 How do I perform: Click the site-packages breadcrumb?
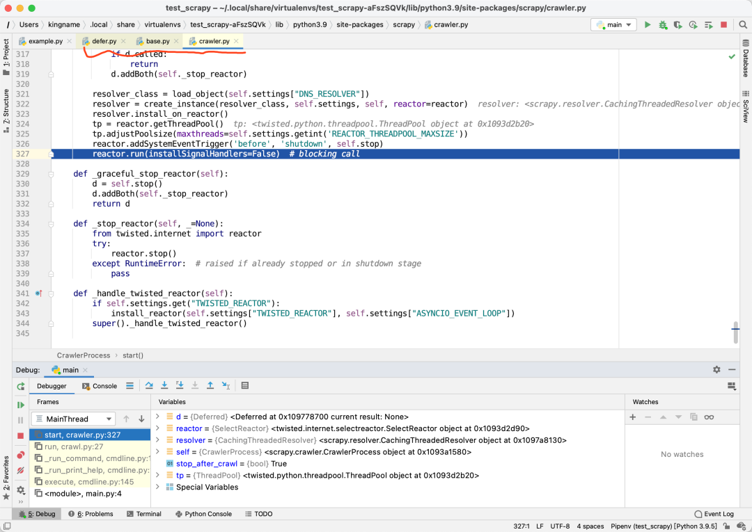click(x=360, y=24)
